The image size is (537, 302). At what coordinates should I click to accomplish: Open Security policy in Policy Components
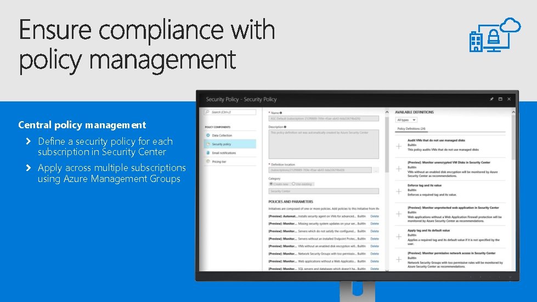[x=230, y=144]
